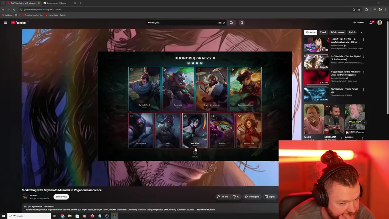Image resolution: width=389 pixels, height=219 pixels.
Task: Click Windows Wyszukaj search box
Action: (x=29, y=216)
